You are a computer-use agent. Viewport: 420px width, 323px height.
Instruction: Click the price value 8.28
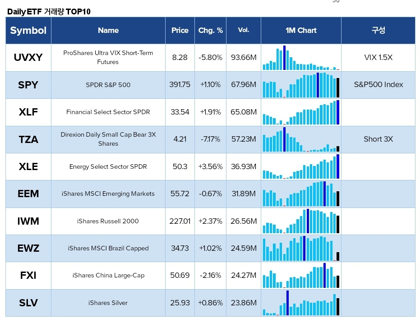180,58
